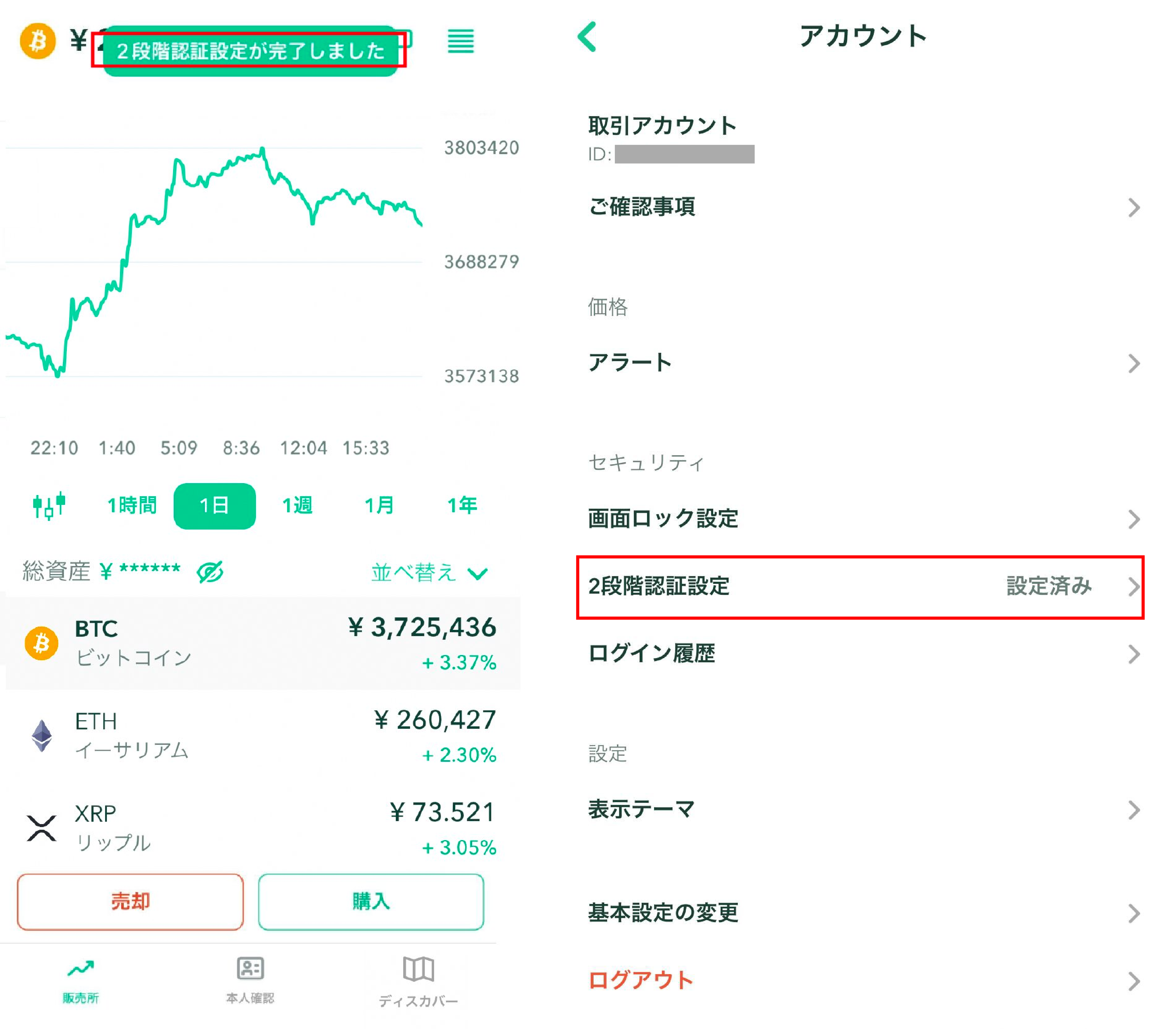Viewport: 1155px width, 1029px height.
Task: Open the hamburger menu icon
Action: point(461,41)
